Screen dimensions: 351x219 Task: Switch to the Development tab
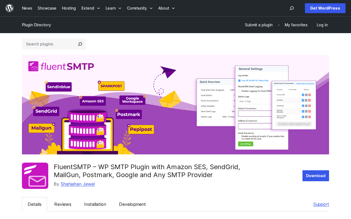pos(132,204)
